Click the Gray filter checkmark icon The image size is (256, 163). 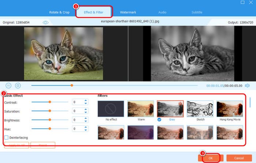pyautogui.click(x=159, y=120)
